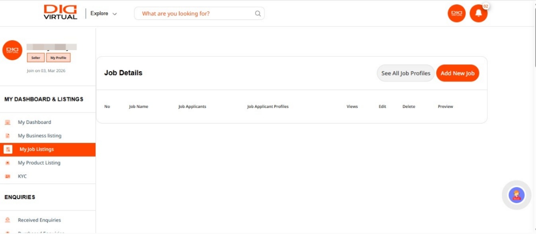Open the round profile avatar in header
536x234 pixels.
click(x=456, y=14)
